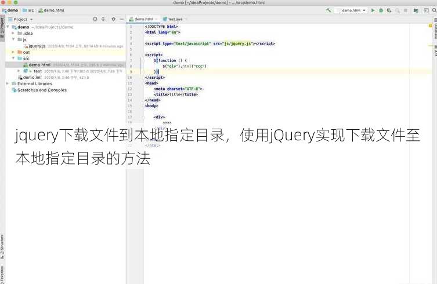Open the Structure tool window side tab

(x=2, y=247)
